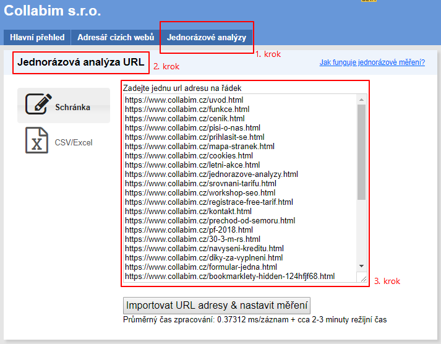
Task: Click the uvod.html URL line
Action: 184,100
